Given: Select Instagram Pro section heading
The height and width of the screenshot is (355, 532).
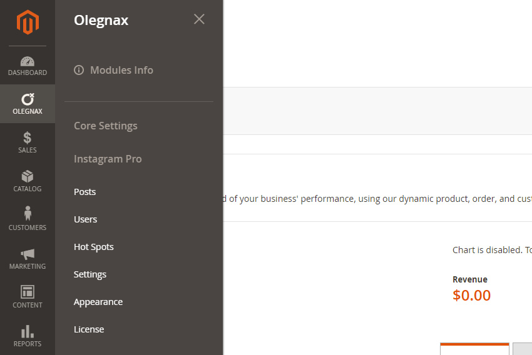Looking at the screenshot, I should pos(108,159).
